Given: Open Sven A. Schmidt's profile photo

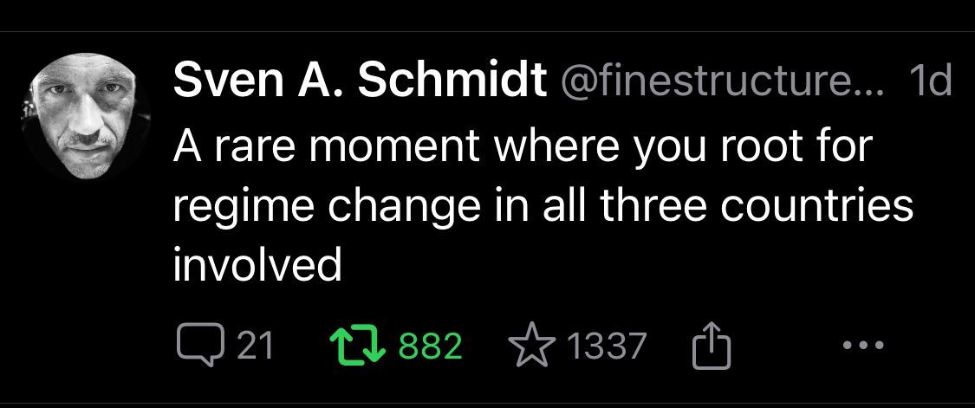Looking at the screenshot, I should pyautogui.click(x=84, y=118).
